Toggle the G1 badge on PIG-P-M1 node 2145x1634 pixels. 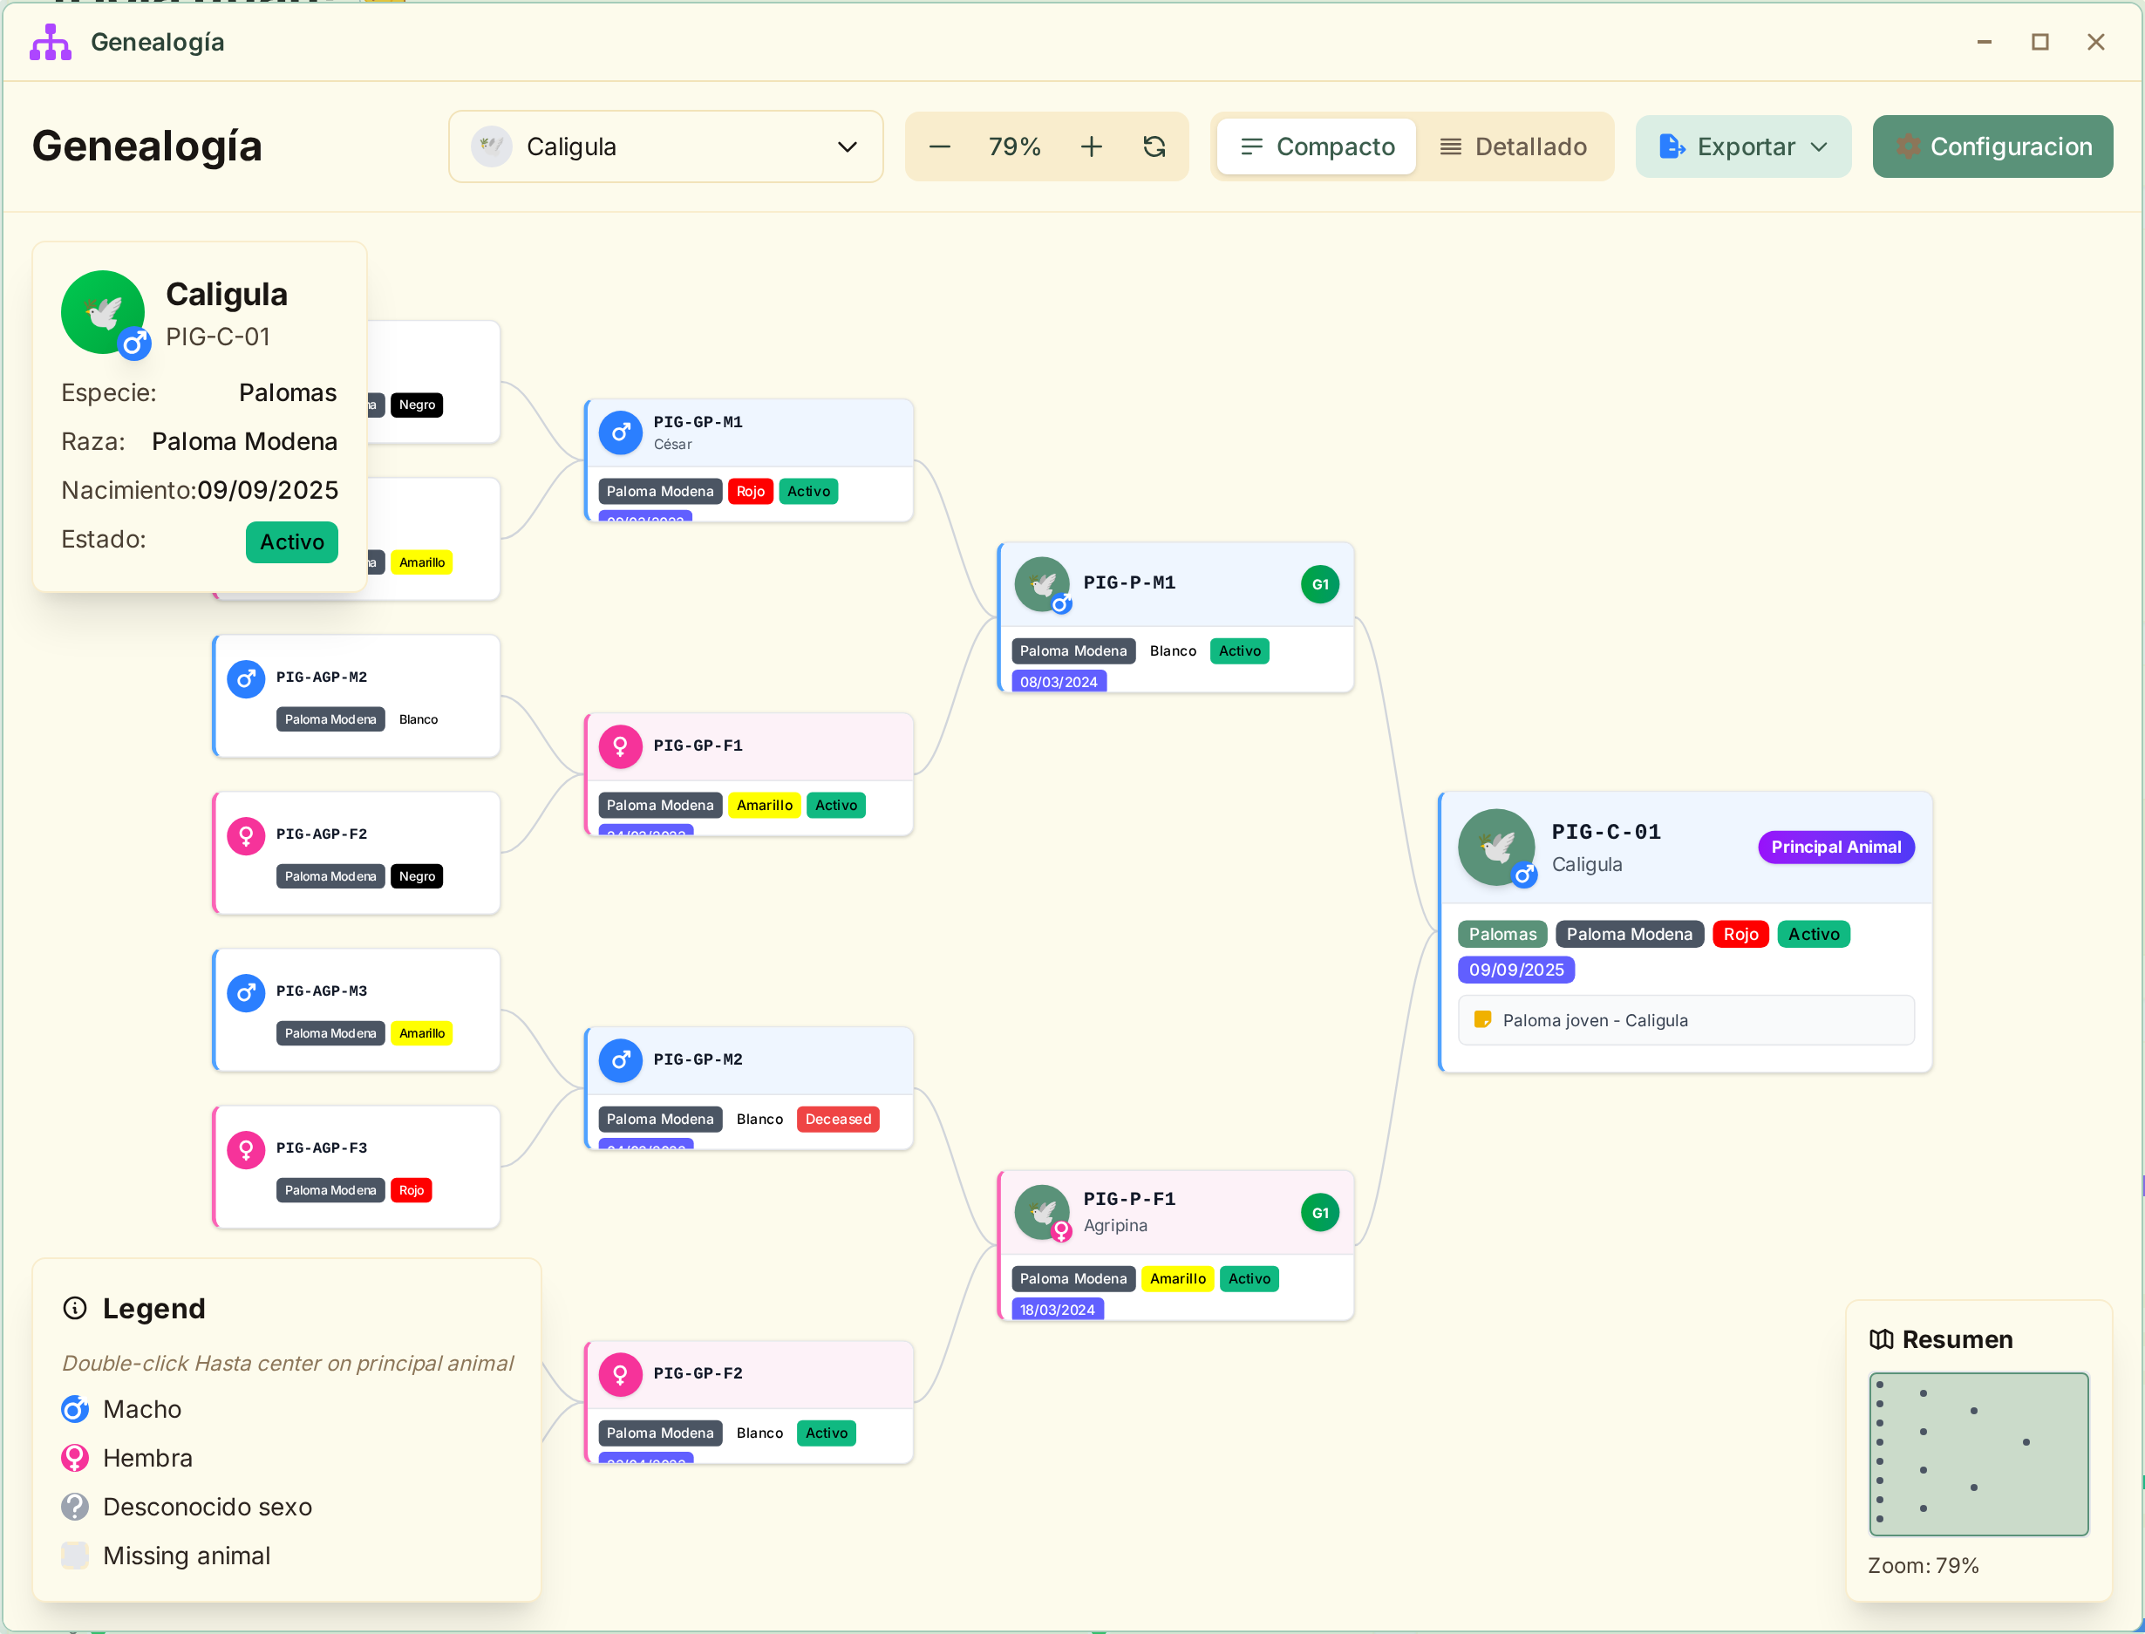(1320, 583)
